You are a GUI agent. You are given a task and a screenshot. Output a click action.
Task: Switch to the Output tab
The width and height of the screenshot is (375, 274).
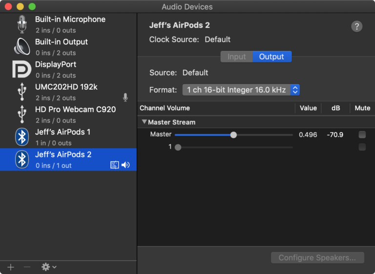(272, 57)
